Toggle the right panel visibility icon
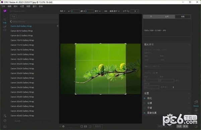Viewport: 201px width, 130px height. (x=196, y=126)
